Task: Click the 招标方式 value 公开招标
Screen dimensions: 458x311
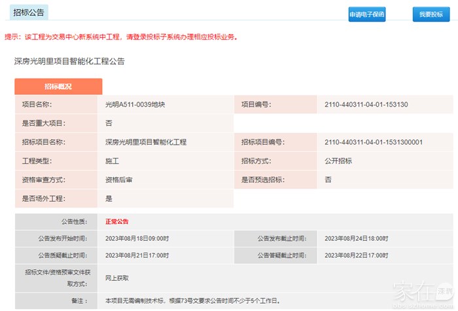Action: [x=338, y=160]
